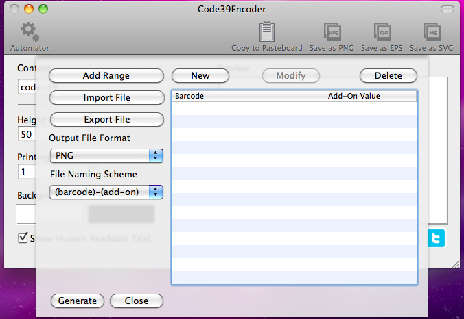Click the Modify button
The height and width of the screenshot is (319, 464).
point(291,75)
